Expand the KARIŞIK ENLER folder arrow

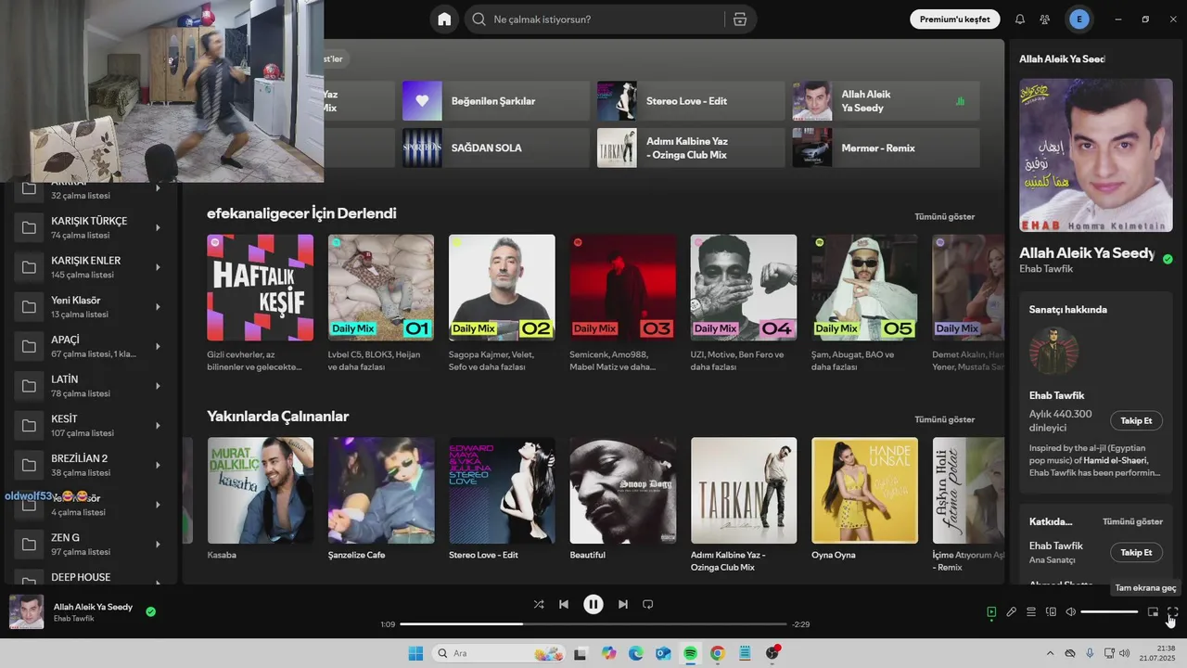point(158,267)
